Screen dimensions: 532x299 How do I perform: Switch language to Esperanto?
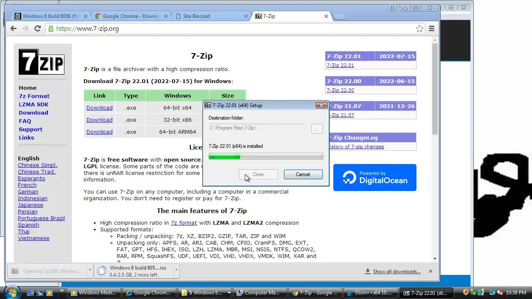pyautogui.click(x=32, y=178)
